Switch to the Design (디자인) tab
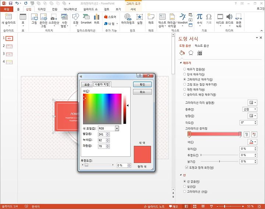 [x=42, y=9]
